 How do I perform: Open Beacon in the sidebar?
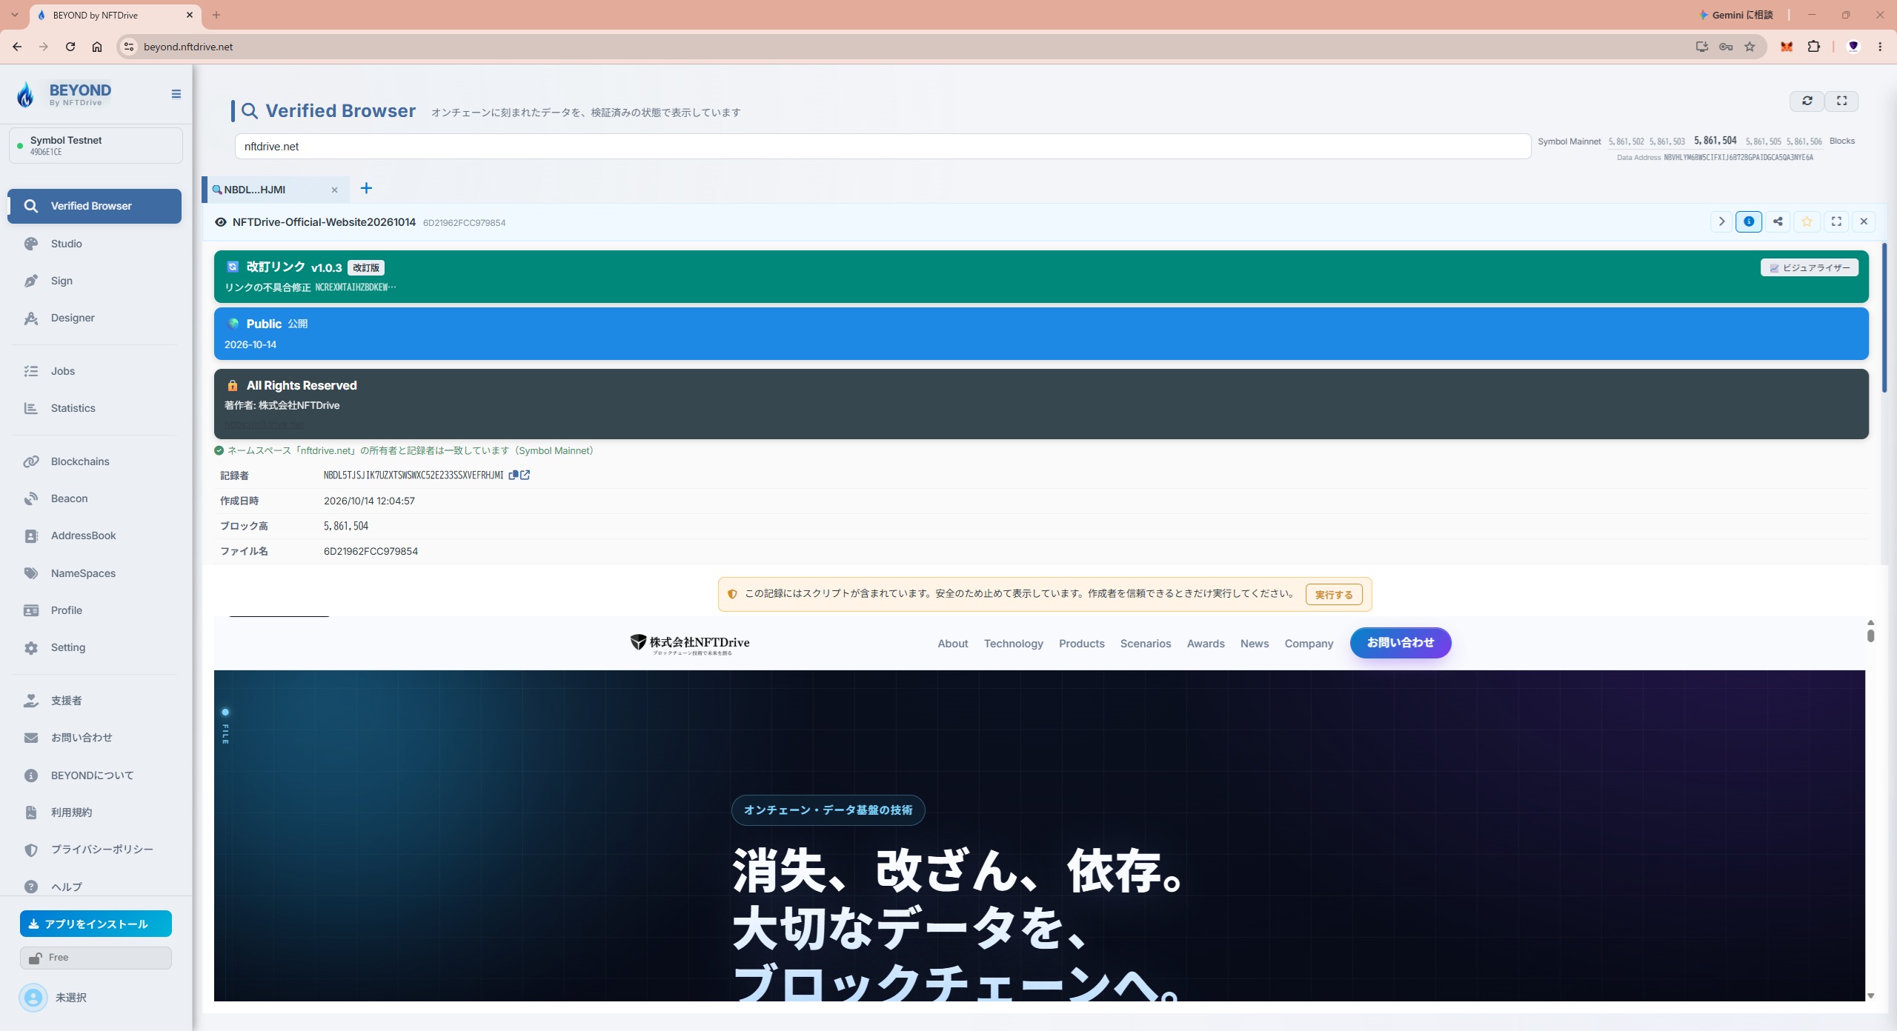pyautogui.click(x=94, y=498)
